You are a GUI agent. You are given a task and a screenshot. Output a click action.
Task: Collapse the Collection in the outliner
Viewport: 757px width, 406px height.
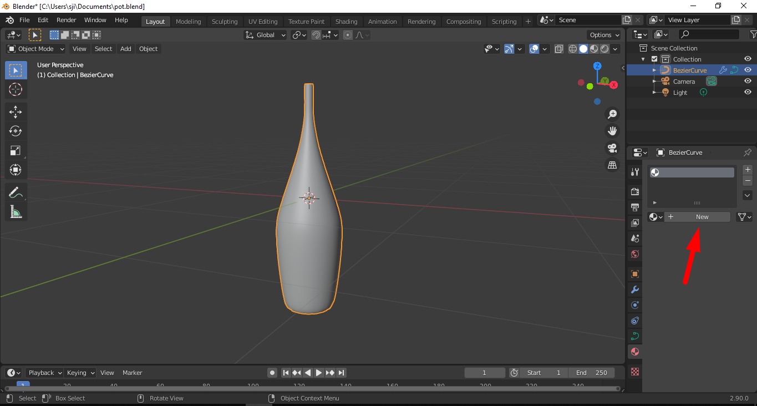[643, 59]
